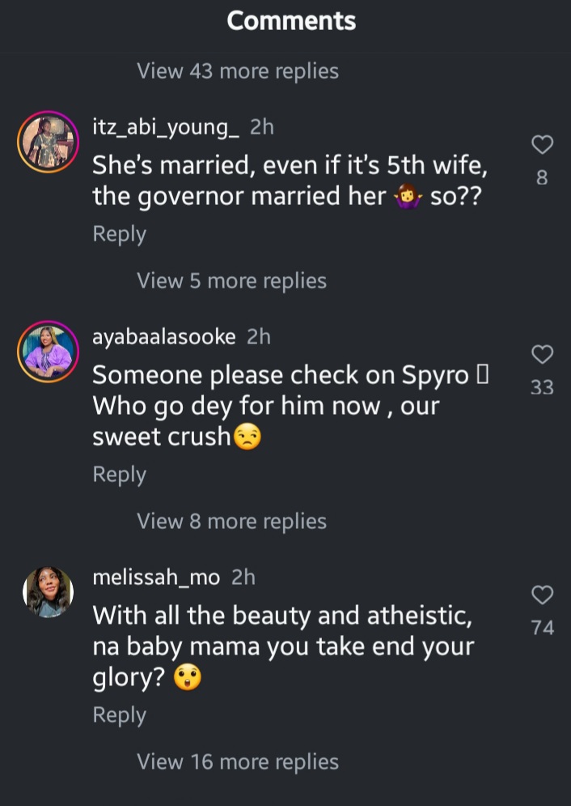Tap the Comments header title
The width and height of the screenshot is (571, 806).
[x=291, y=21]
